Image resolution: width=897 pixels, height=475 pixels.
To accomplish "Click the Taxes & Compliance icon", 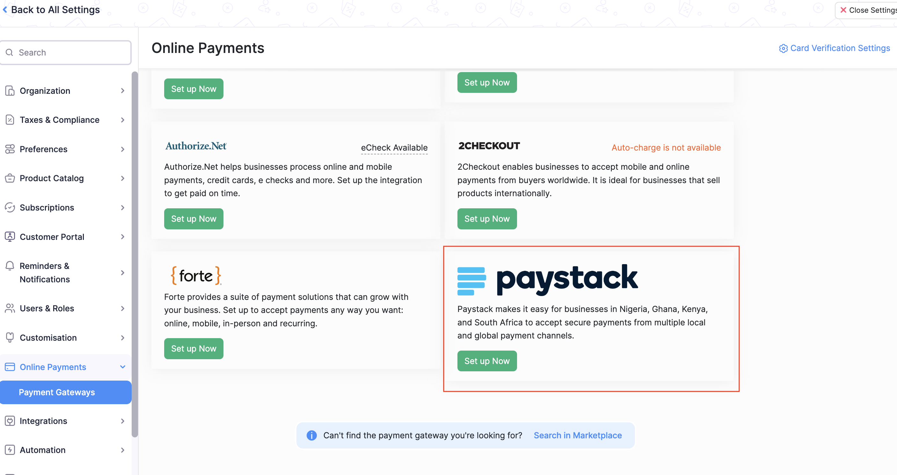I will 10,120.
